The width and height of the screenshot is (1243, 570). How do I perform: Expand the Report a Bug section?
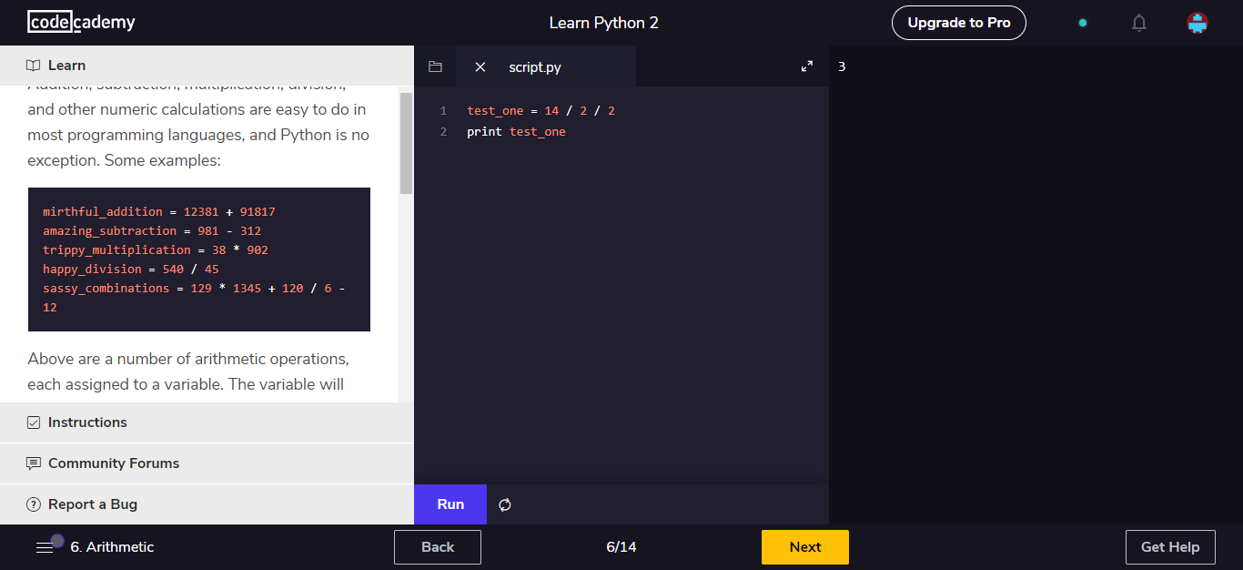[x=92, y=504]
